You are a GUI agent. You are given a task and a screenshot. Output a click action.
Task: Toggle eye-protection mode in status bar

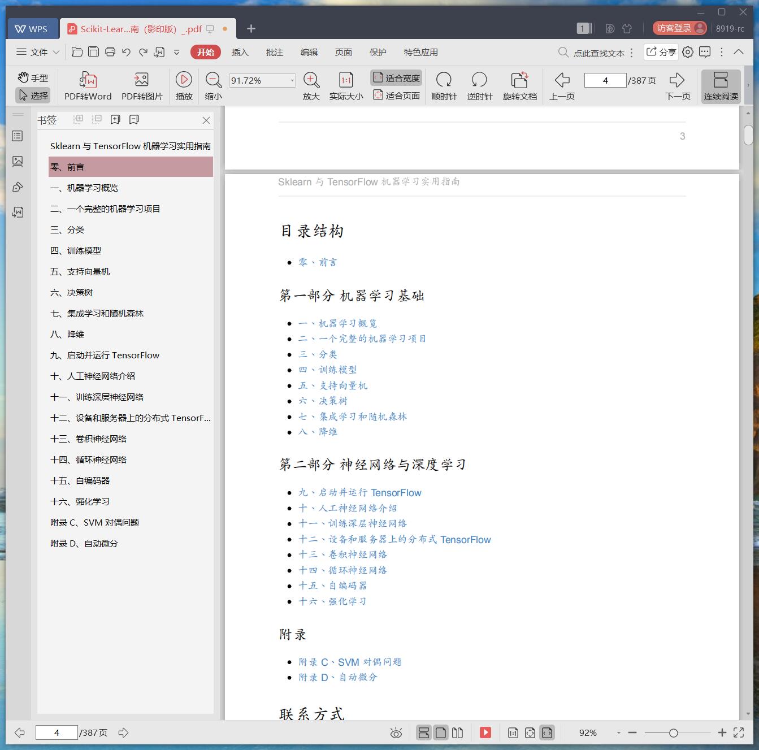click(396, 733)
